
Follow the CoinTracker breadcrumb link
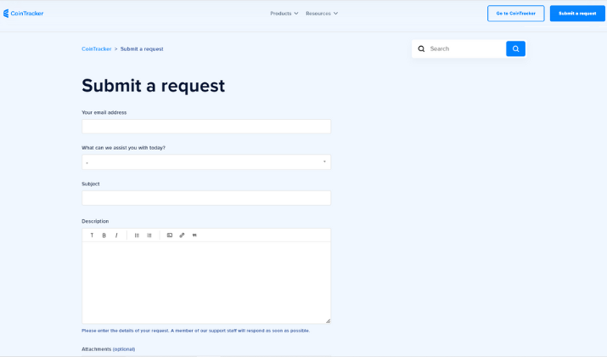click(97, 49)
